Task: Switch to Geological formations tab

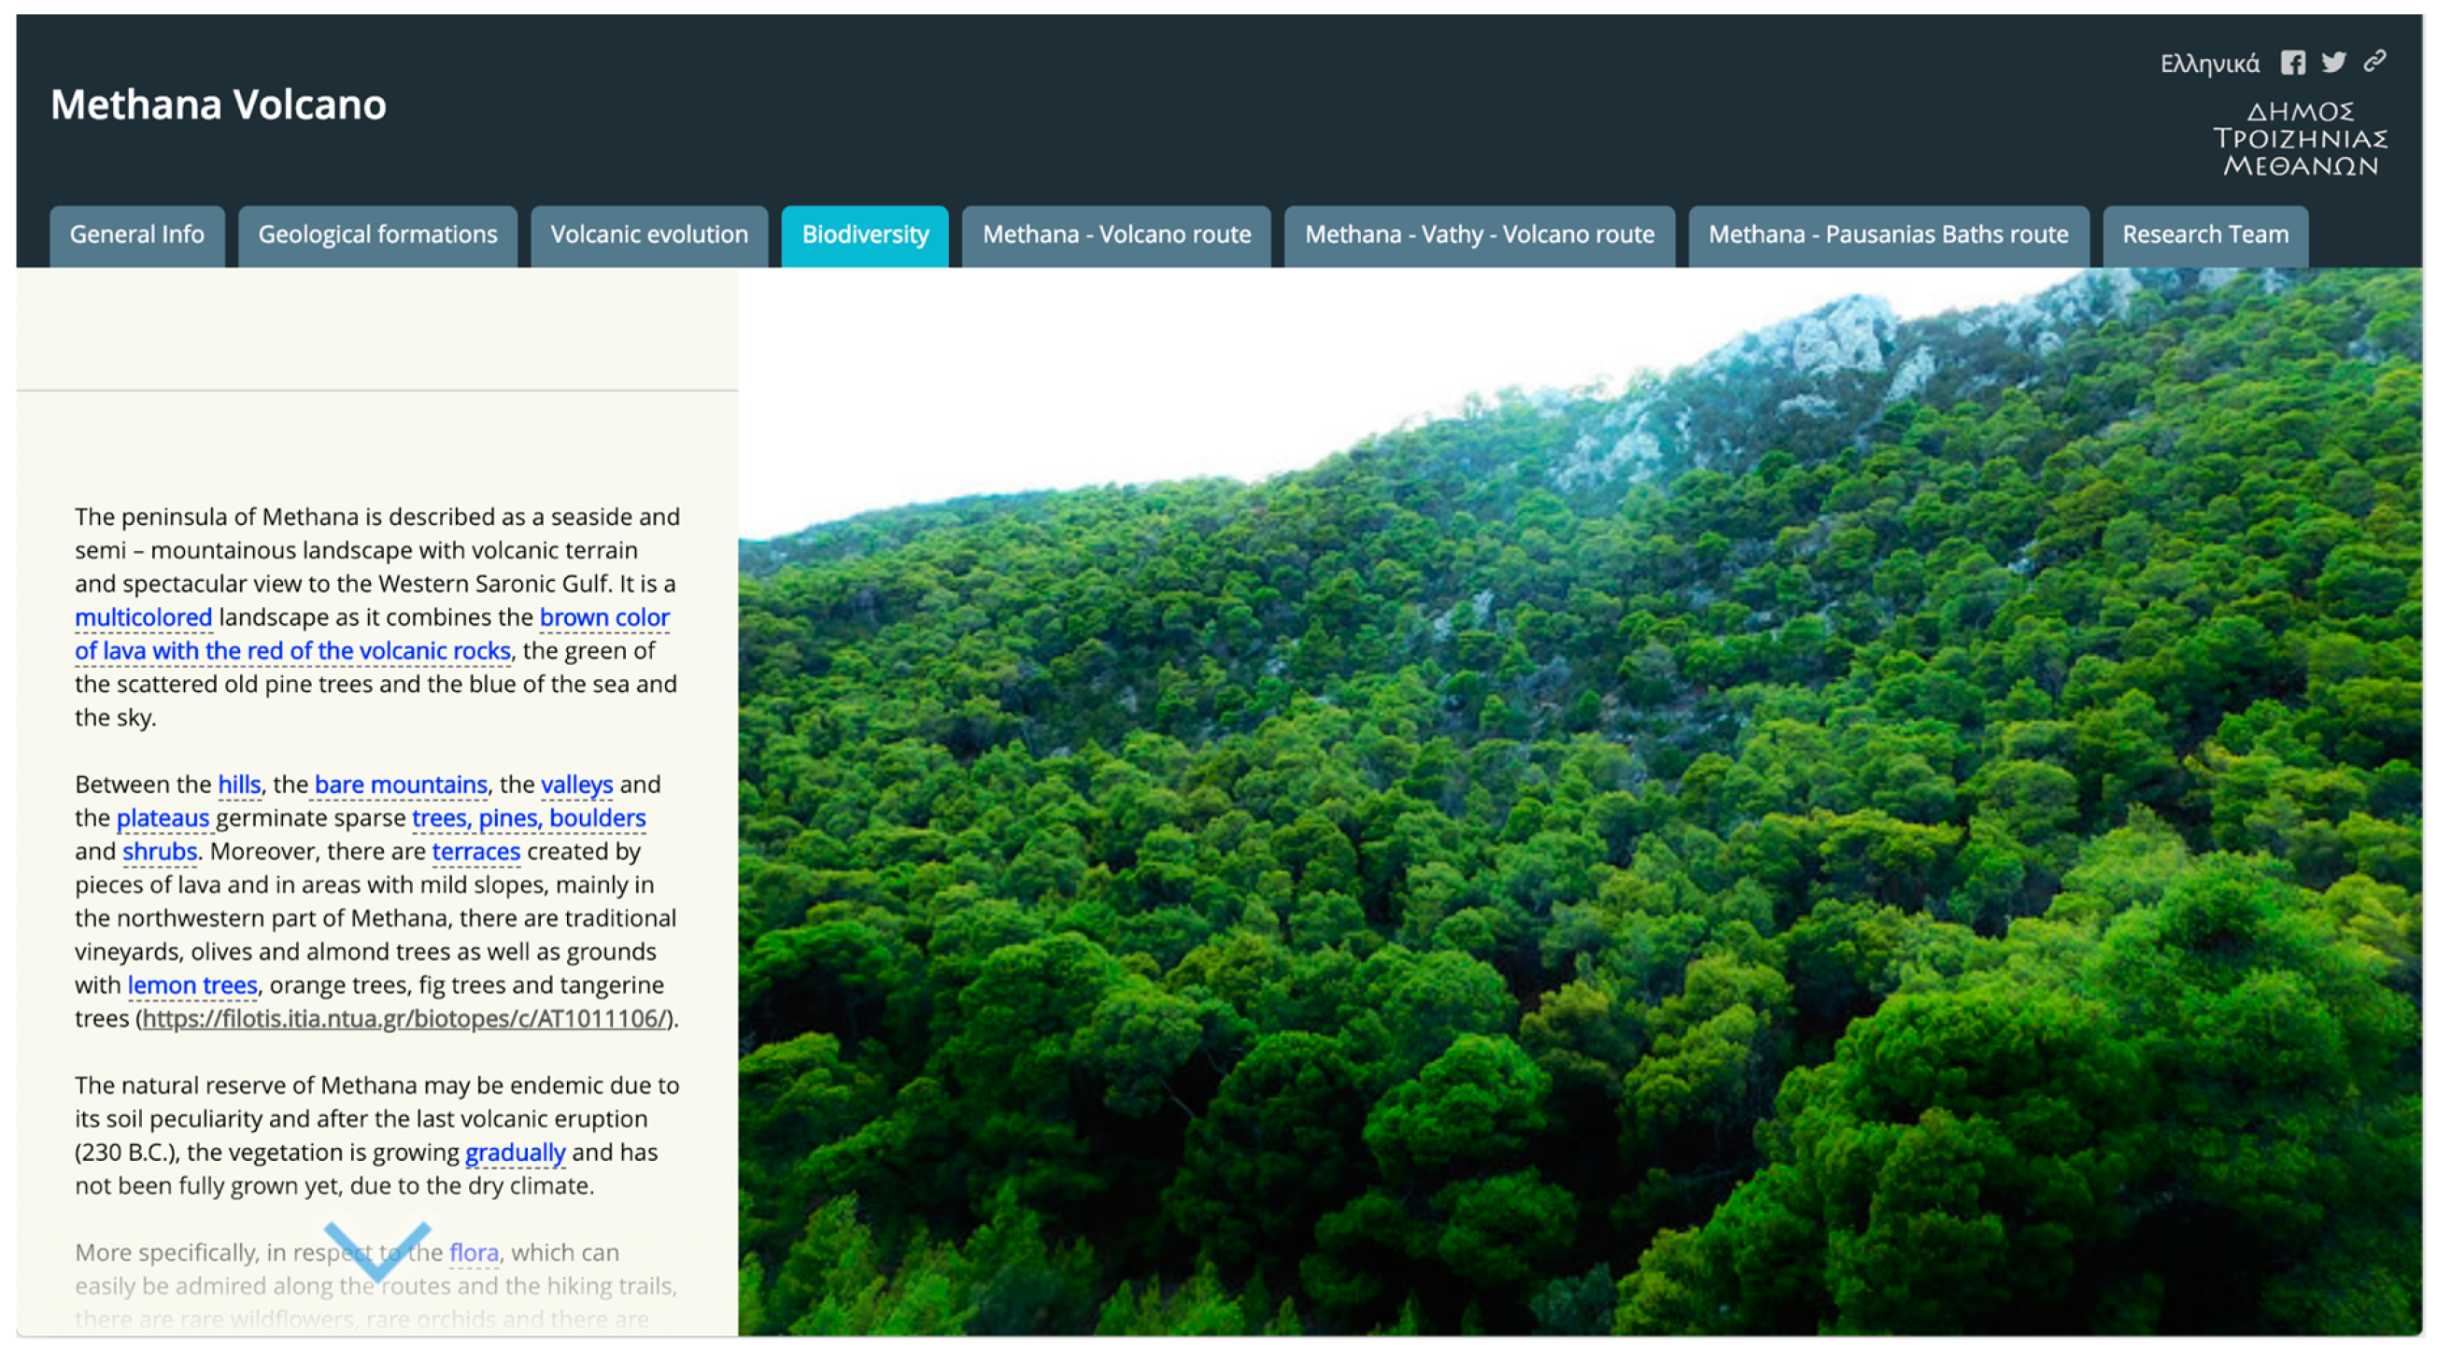Action: [377, 234]
